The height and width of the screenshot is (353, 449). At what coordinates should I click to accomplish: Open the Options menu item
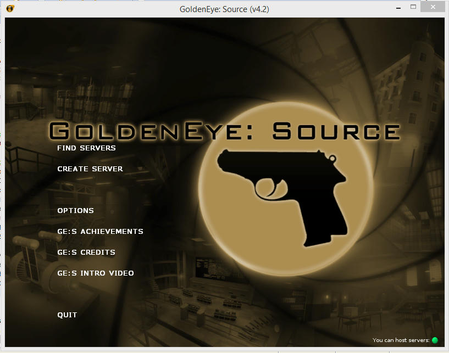coord(75,211)
